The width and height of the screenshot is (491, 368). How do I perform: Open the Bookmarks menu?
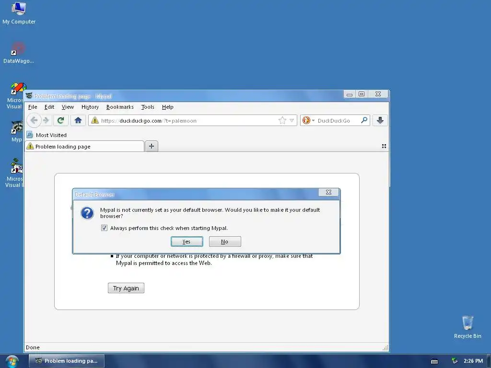point(120,107)
